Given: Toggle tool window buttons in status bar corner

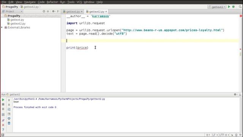Looking at the screenshot, I should (x=3, y=135).
